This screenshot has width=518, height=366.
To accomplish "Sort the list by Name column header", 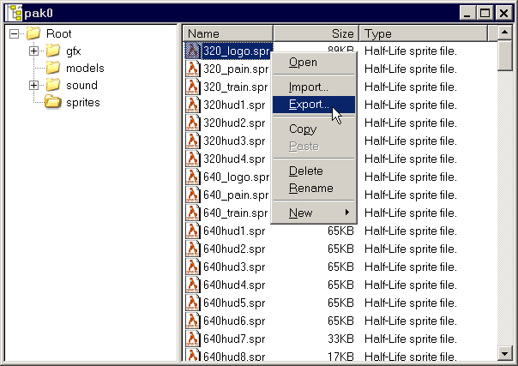I will click(227, 33).
